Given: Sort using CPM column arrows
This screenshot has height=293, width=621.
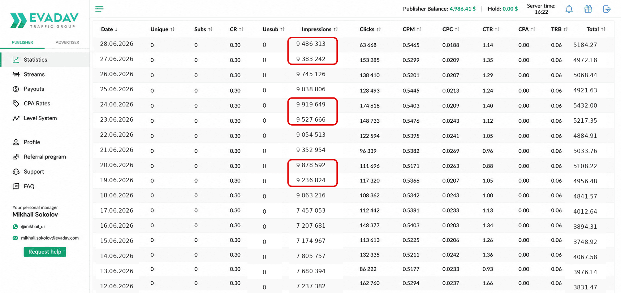Looking at the screenshot, I should coord(419,29).
